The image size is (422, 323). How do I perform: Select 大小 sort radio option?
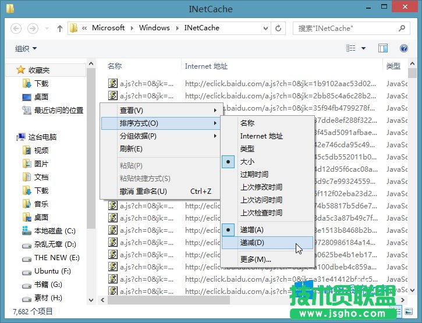tap(247, 161)
